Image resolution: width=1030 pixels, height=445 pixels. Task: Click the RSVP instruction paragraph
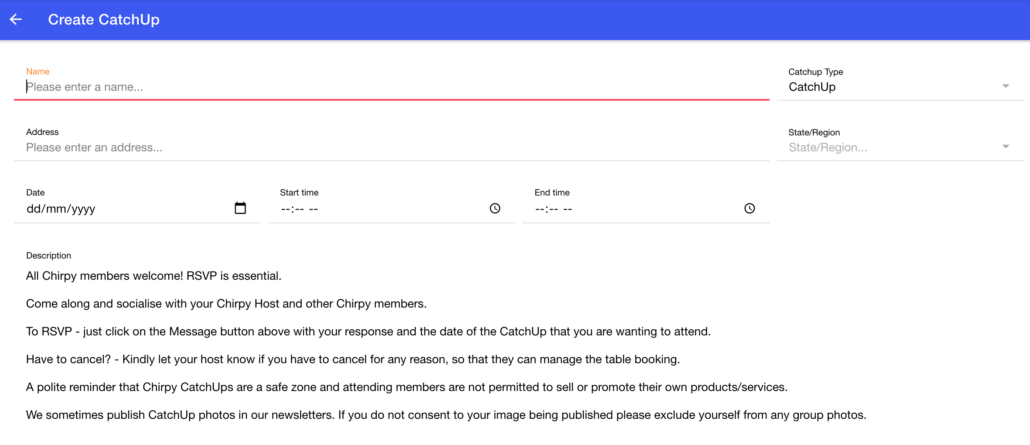tap(368, 331)
